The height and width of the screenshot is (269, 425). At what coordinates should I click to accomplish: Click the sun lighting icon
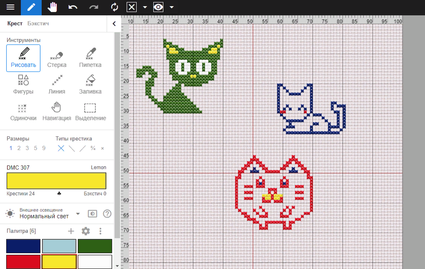pos(10,214)
